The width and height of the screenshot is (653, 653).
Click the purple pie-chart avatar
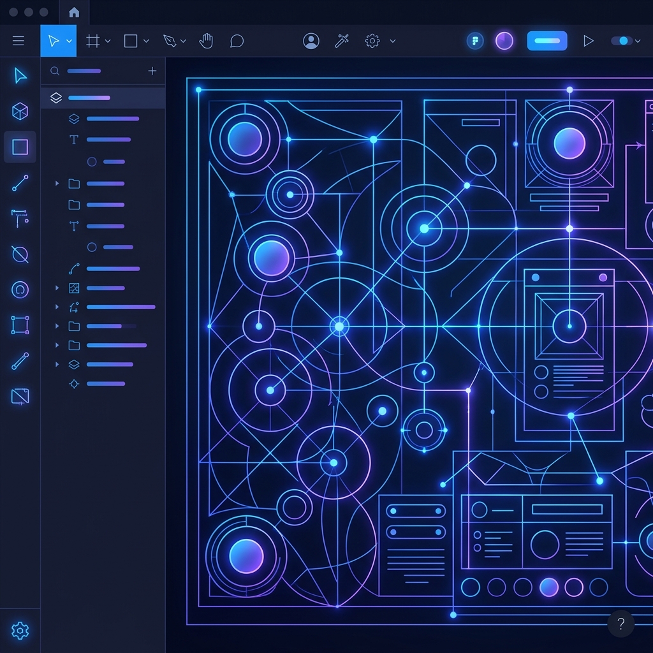[x=504, y=41]
